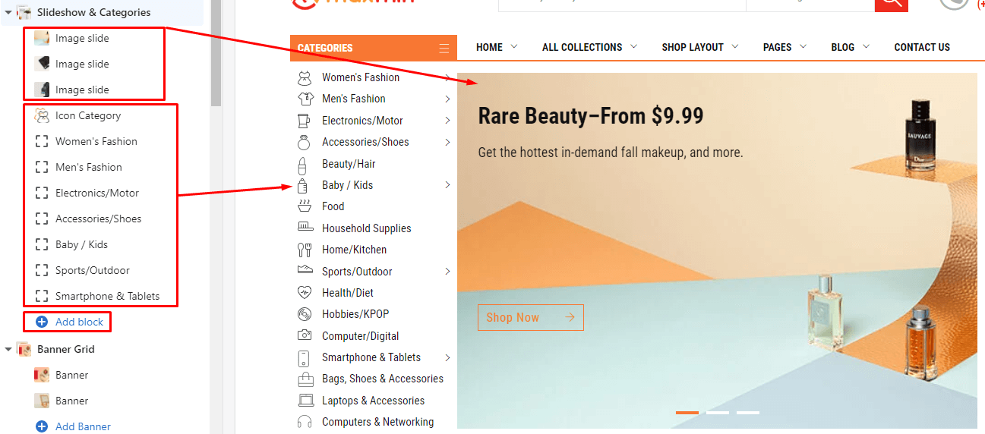Click Add block in the sidebar
985x434 pixels.
(79, 322)
